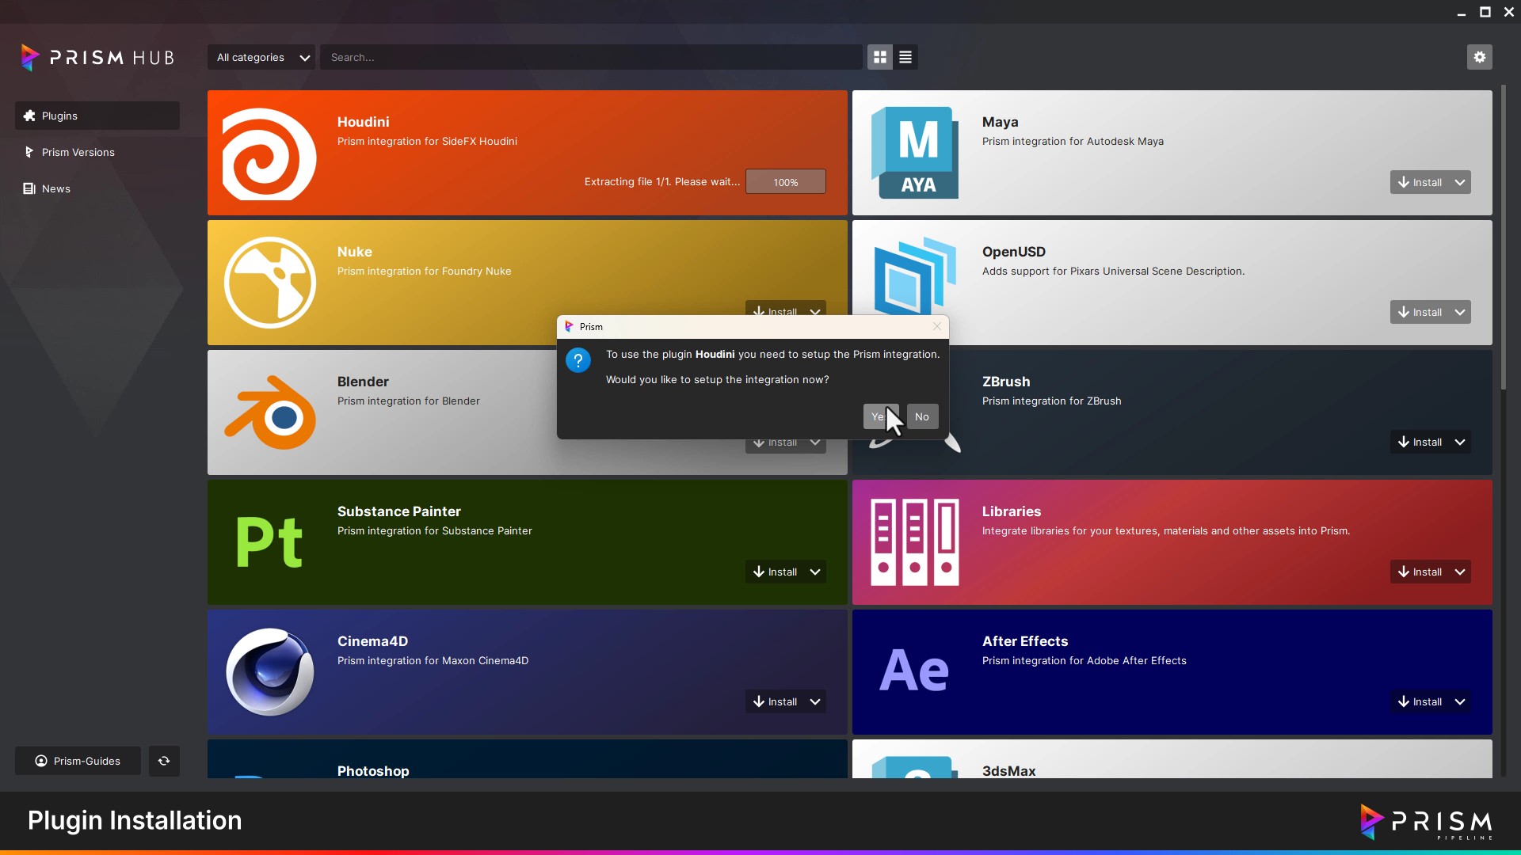Image resolution: width=1521 pixels, height=855 pixels.
Task: Expand Nuke install options arrow
Action: [815, 310]
